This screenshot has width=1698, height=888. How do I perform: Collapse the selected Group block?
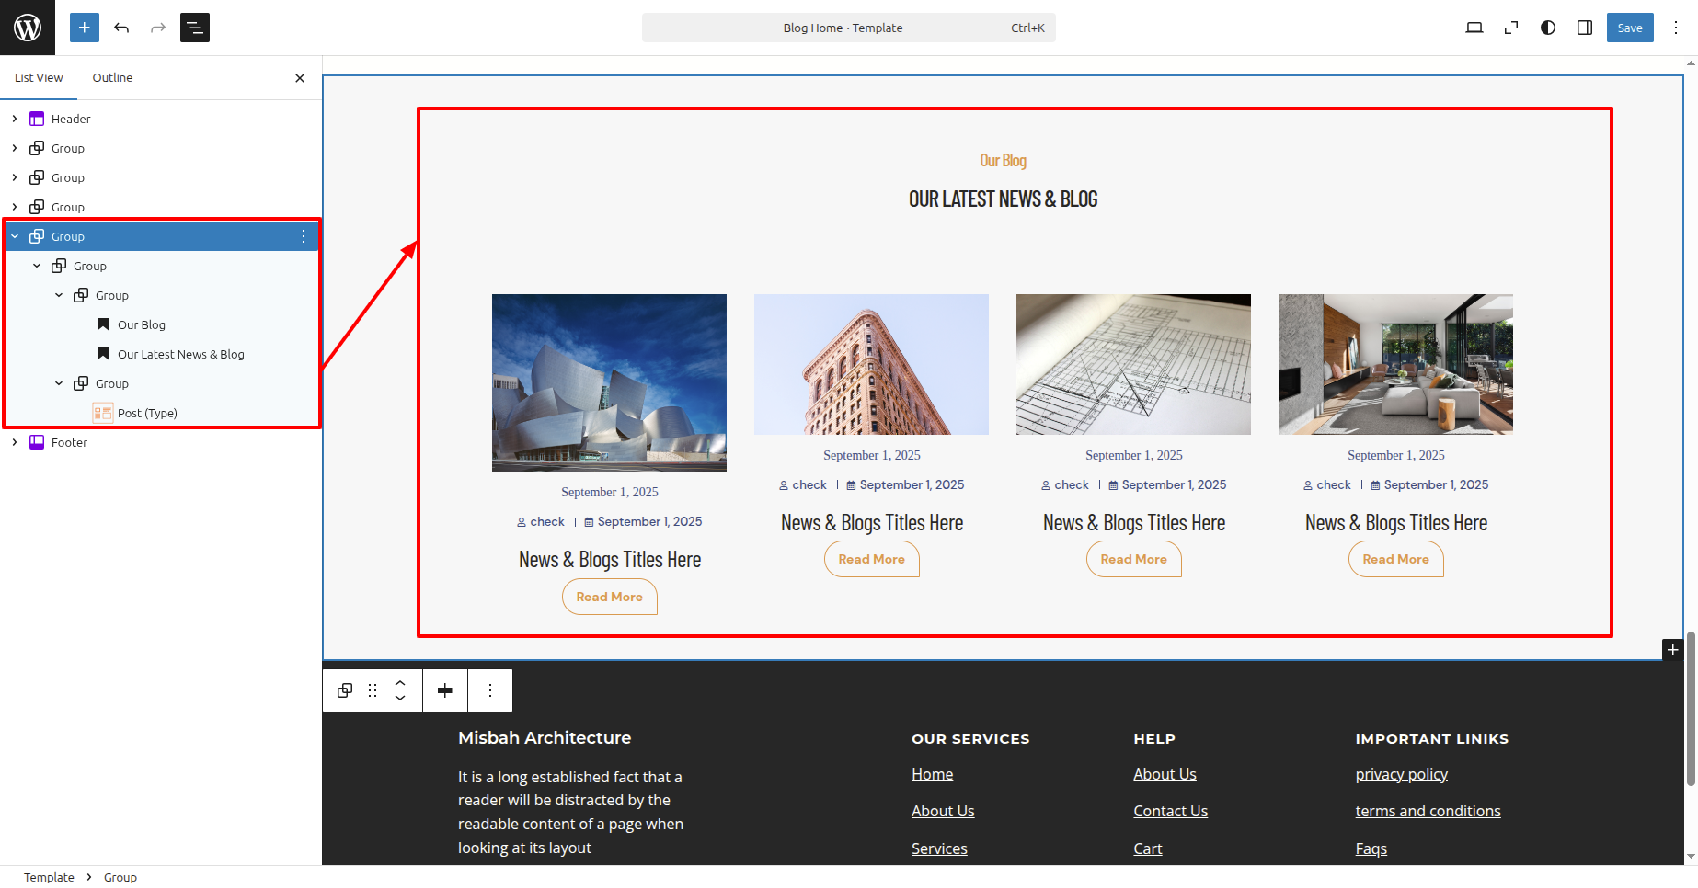tap(15, 236)
